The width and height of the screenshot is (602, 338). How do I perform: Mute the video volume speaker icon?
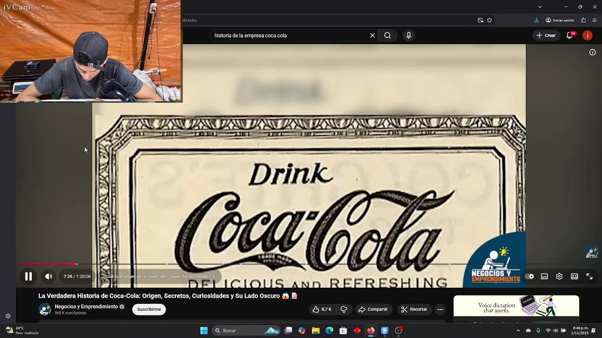click(x=48, y=277)
